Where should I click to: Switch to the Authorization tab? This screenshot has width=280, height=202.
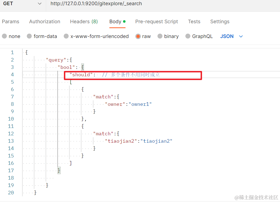click(x=45, y=22)
